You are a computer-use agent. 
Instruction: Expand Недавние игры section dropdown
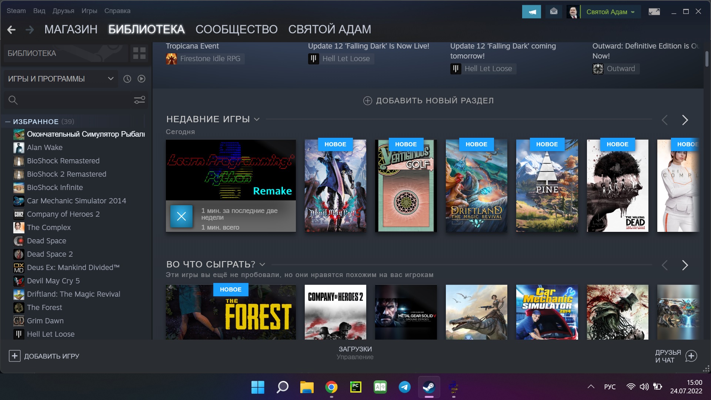click(x=257, y=120)
